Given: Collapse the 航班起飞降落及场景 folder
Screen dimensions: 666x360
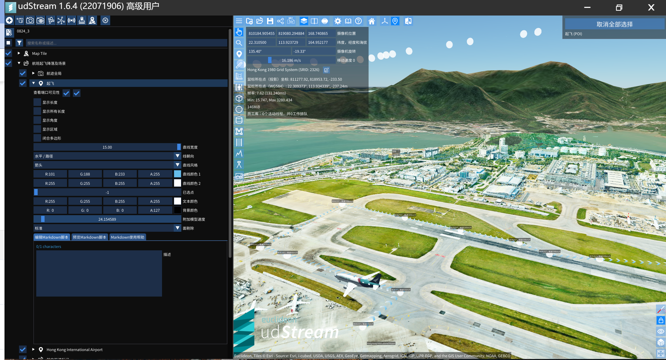Looking at the screenshot, I should tap(19, 63).
